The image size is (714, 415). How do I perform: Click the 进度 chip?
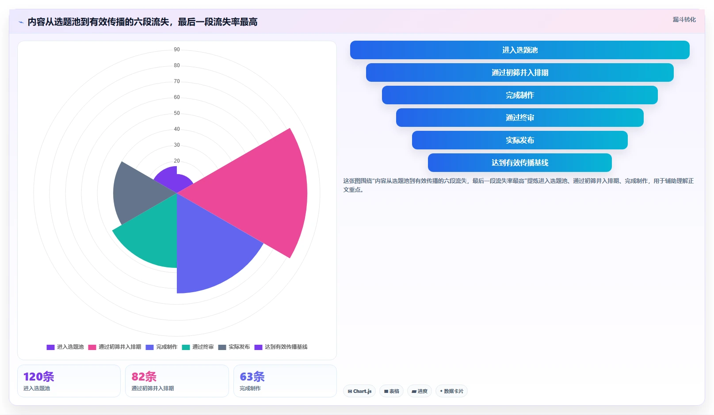click(420, 391)
